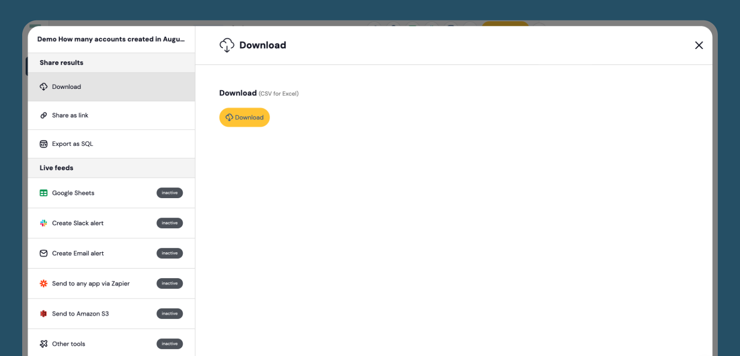Image resolution: width=740 pixels, height=356 pixels.
Task: Toggle the Email alert inactive badge
Action: point(170,253)
